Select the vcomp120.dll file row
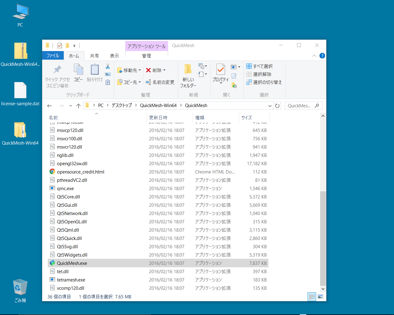 point(158,288)
